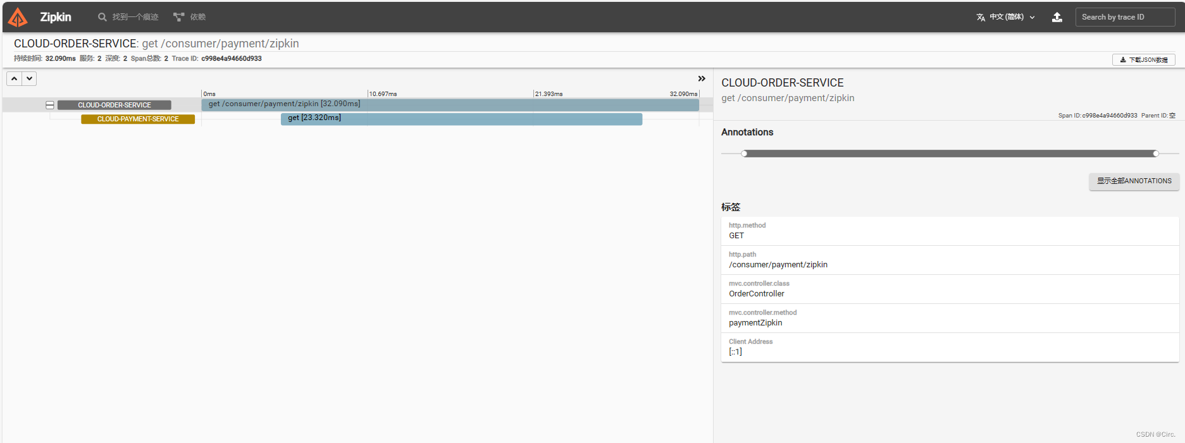
Task: Click the search magnifier icon in navbar
Action: point(102,17)
